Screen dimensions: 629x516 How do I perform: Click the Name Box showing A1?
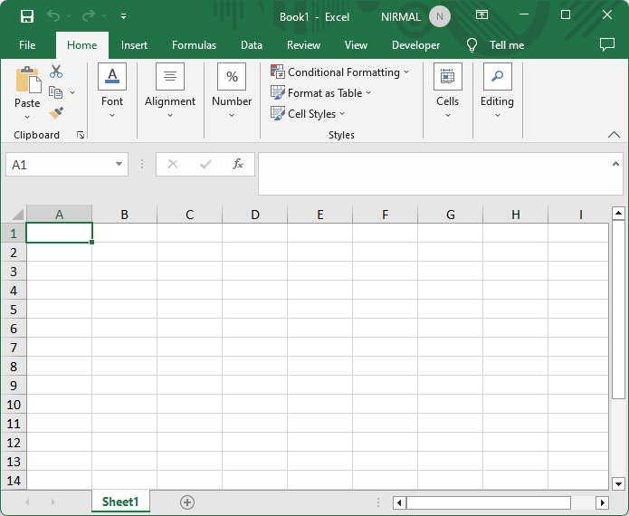point(59,165)
